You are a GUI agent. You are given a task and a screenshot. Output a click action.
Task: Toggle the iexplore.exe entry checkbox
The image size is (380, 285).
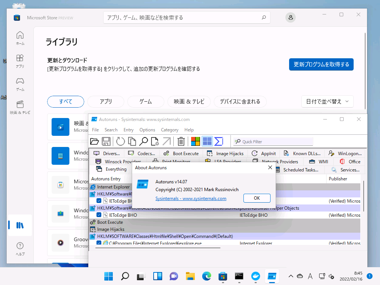tap(99, 243)
